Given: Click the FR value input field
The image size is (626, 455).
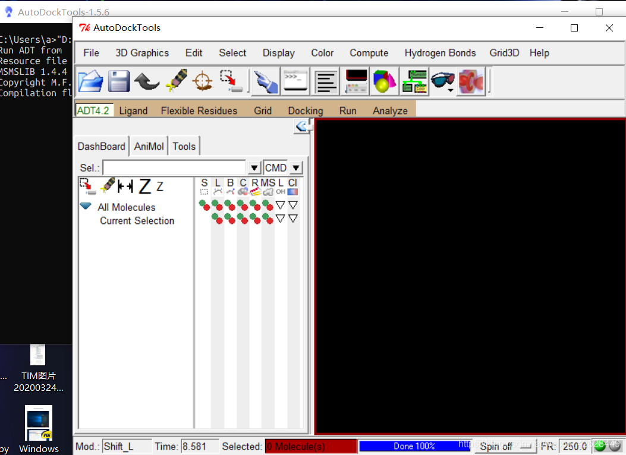Looking at the screenshot, I should click(575, 446).
